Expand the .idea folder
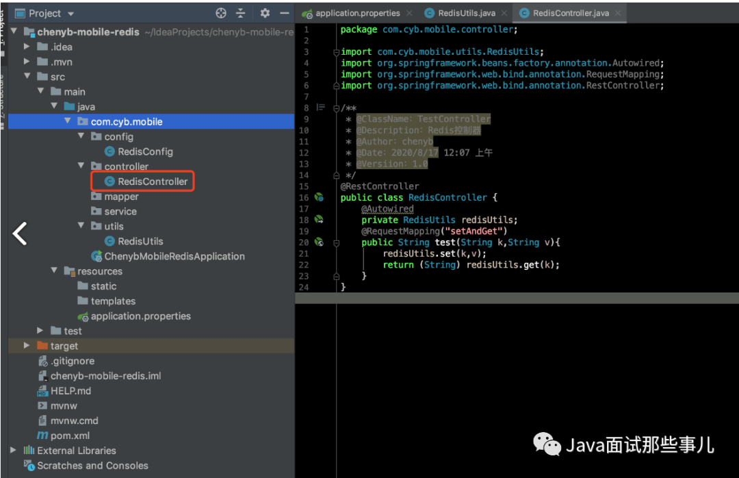The height and width of the screenshot is (478, 739). 27,47
